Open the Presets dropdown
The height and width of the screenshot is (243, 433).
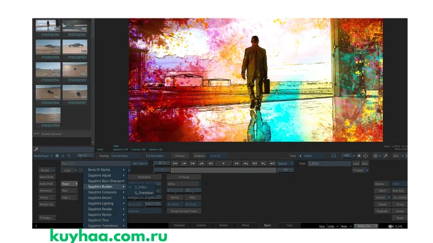tap(360, 170)
